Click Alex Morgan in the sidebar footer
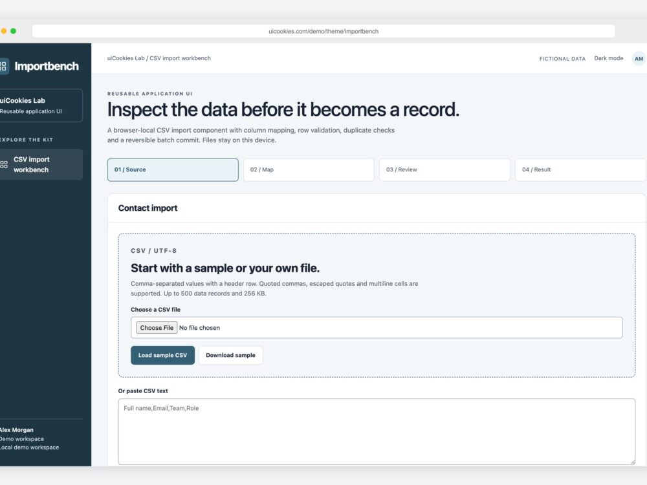 [17, 430]
